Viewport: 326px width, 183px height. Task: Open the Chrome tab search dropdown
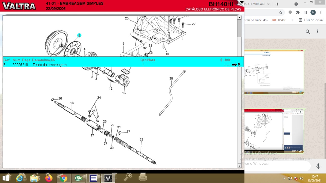(x=296, y=4)
